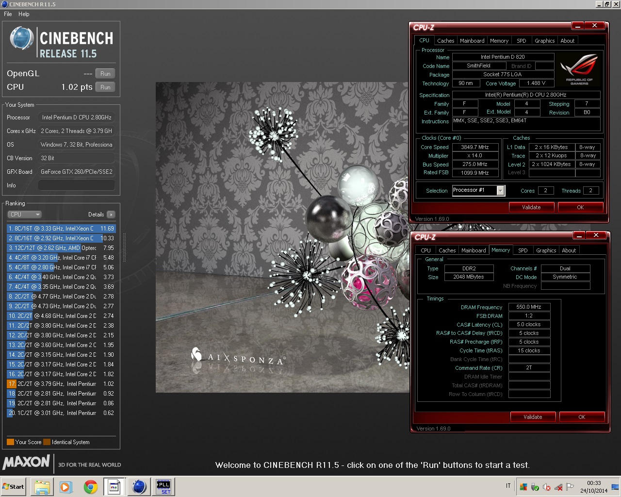Open the File menu in Cinebench
The width and height of the screenshot is (621, 497).
8,14
